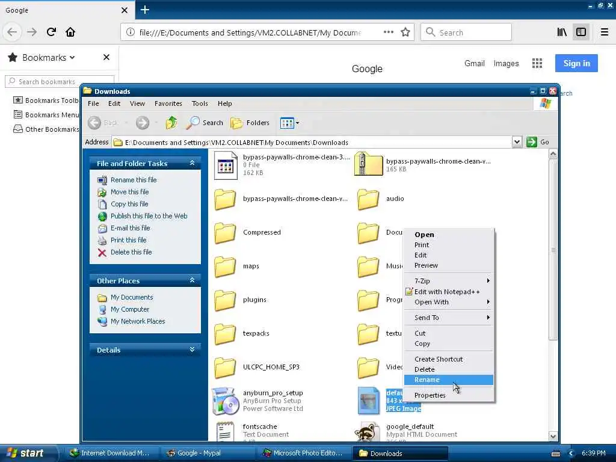Open the page actions three-dot menu

click(x=388, y=32)
